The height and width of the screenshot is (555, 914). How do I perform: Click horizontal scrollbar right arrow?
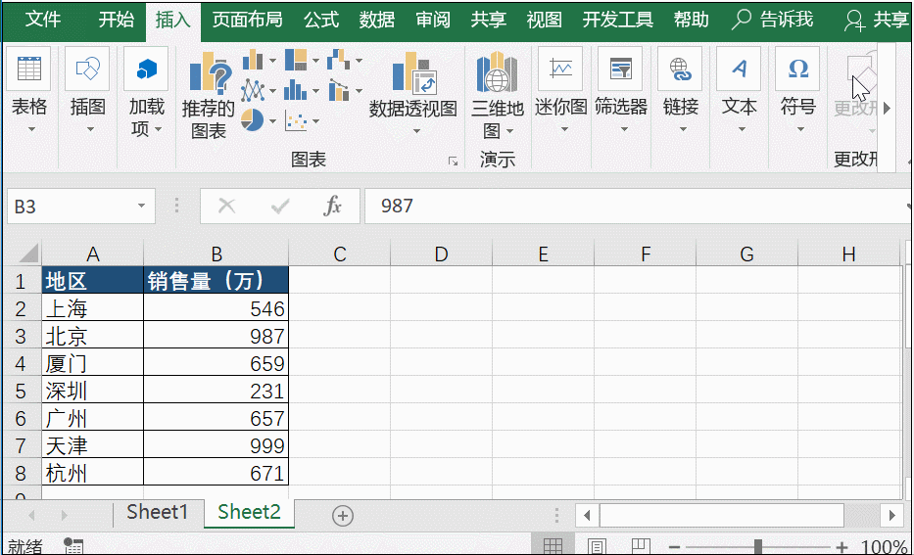coord(891,515)
